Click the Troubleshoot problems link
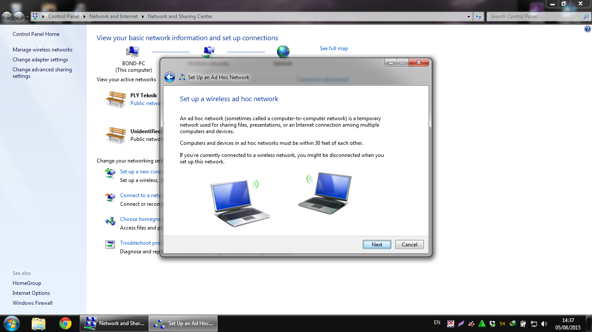The image size is (592, 332). pyautogui.click(x=140, y=243)
